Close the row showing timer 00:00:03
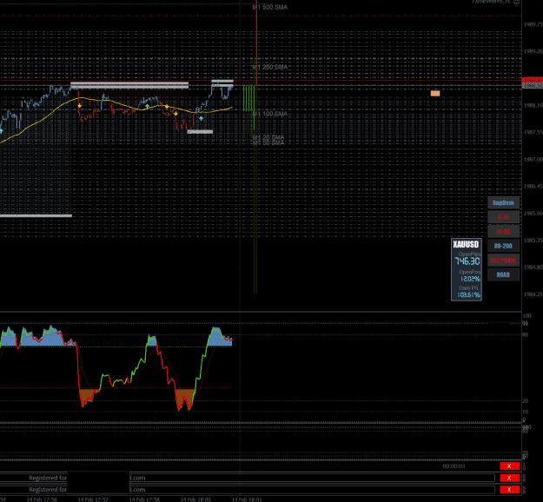The width and height of the screenshot is (543, 502). (509, 466)
